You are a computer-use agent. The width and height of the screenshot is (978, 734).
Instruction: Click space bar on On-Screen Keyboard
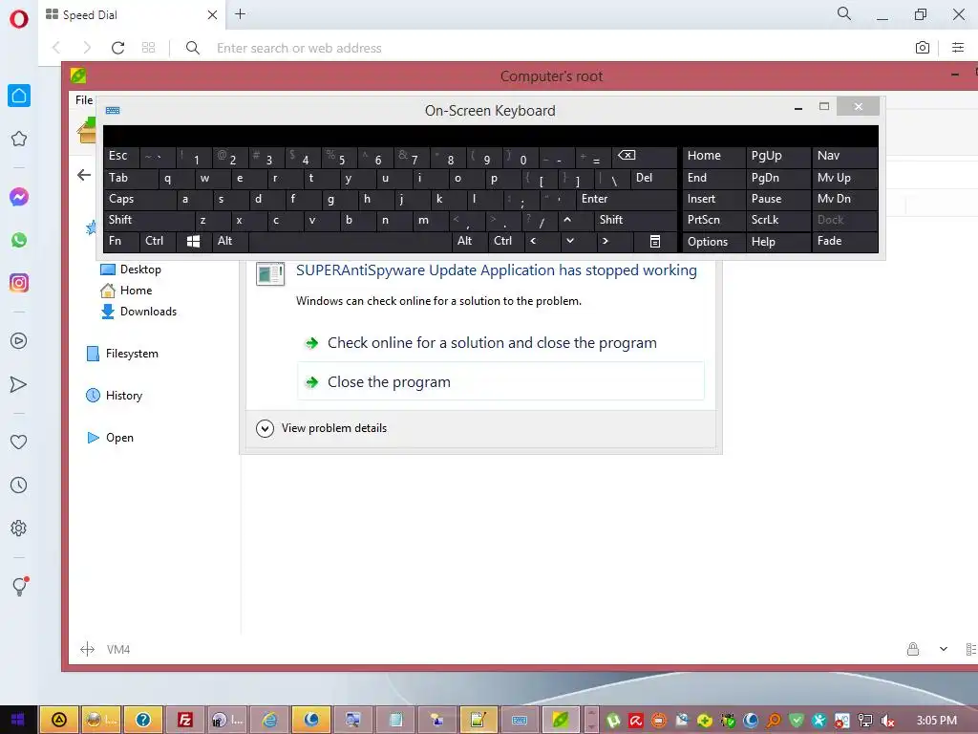pyautogui.click(x=351, y=241)
